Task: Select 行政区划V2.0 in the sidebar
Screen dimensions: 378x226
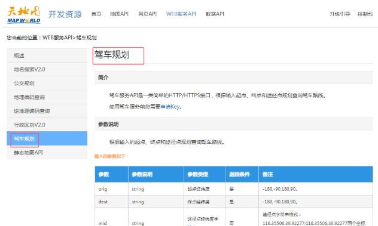Action: click(47, 125)
